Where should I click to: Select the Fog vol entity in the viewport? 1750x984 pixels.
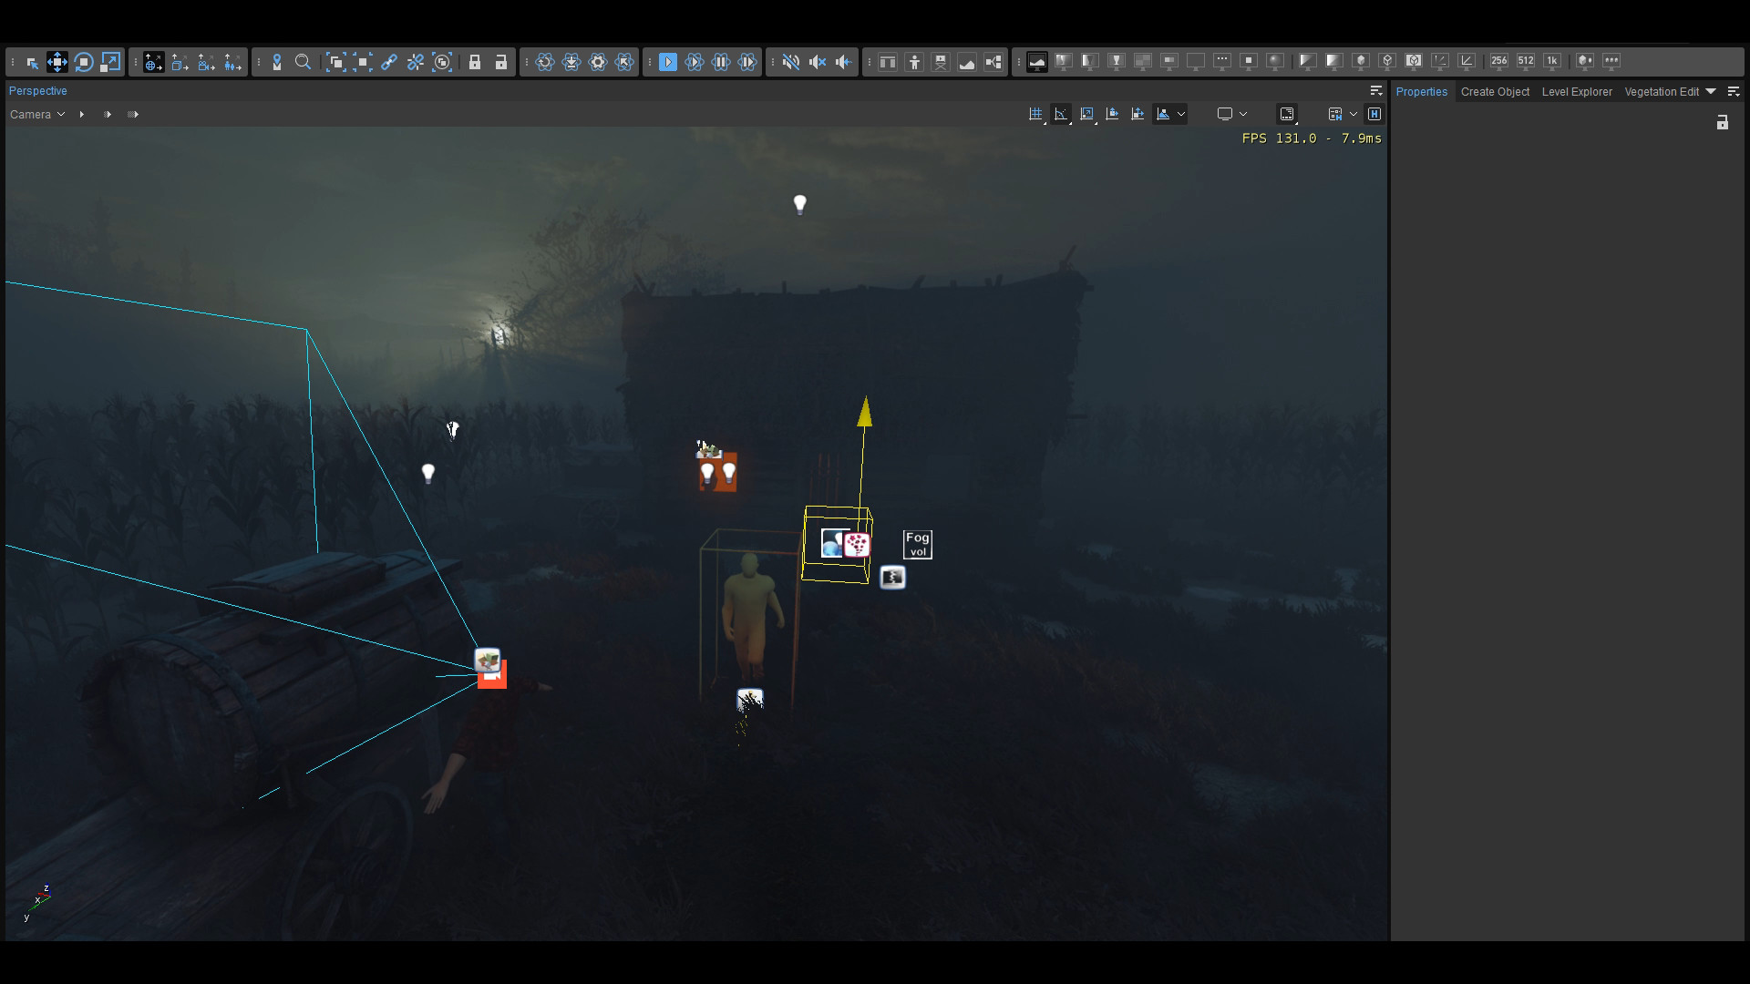point(916,544)
